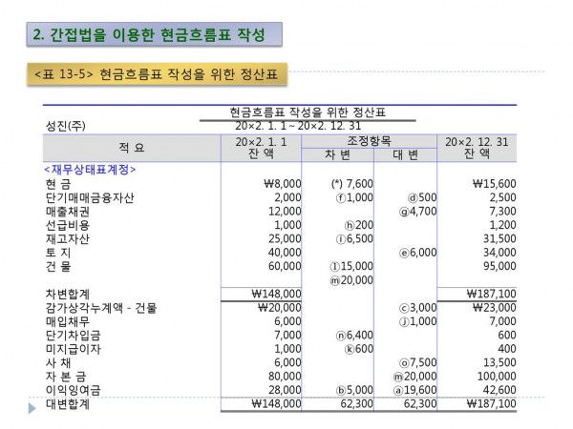Click the debit entry 'ⓚ600'
This screenshot has height=429, width=573.
pos(359,349)
